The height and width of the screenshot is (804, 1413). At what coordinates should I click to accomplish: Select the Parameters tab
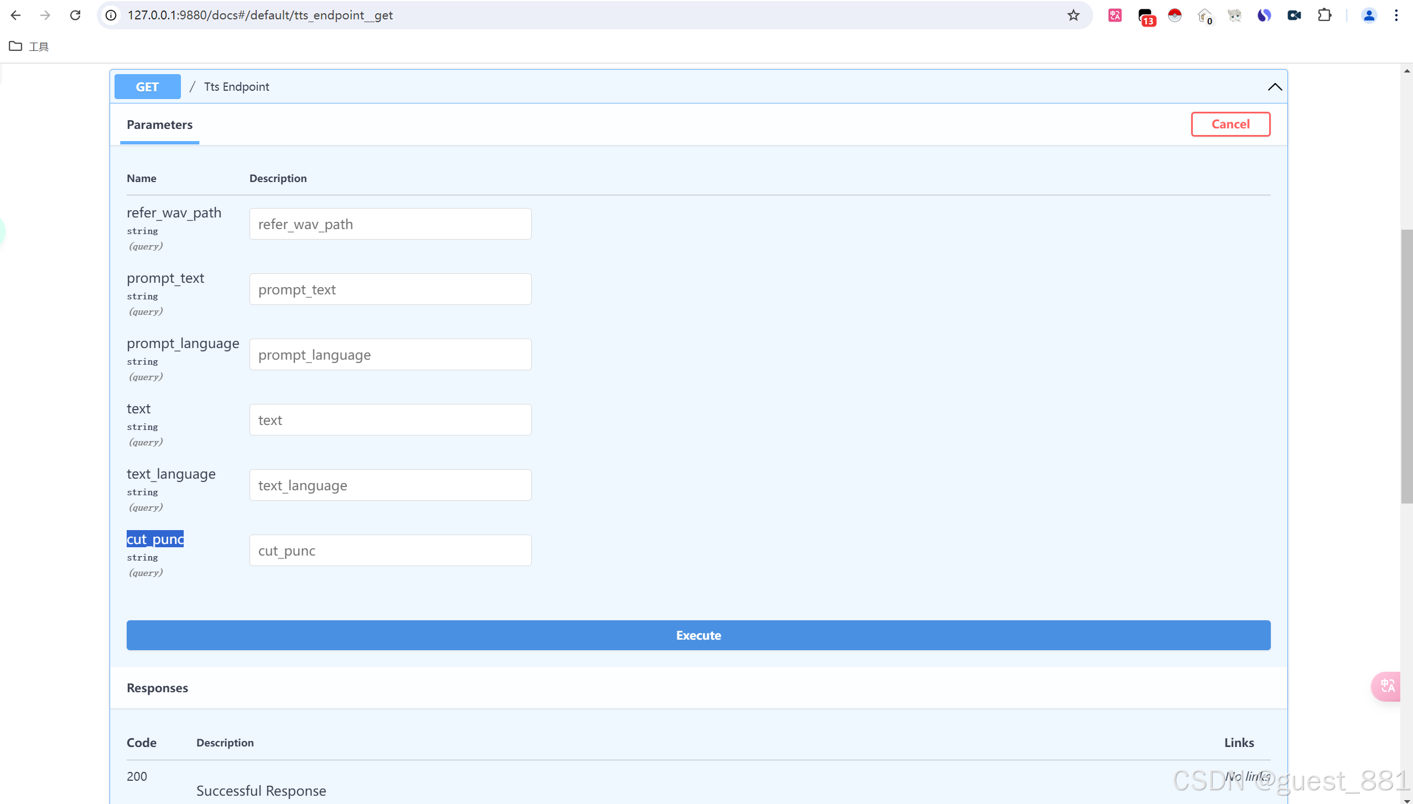tap(159, 125)
